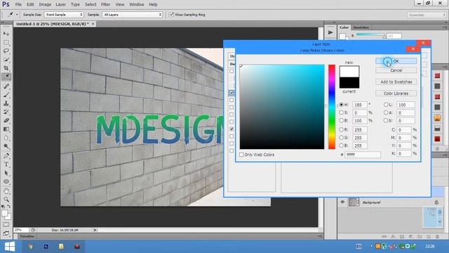
Task: Click the Create new group folder icon
Action: (420, 237)
